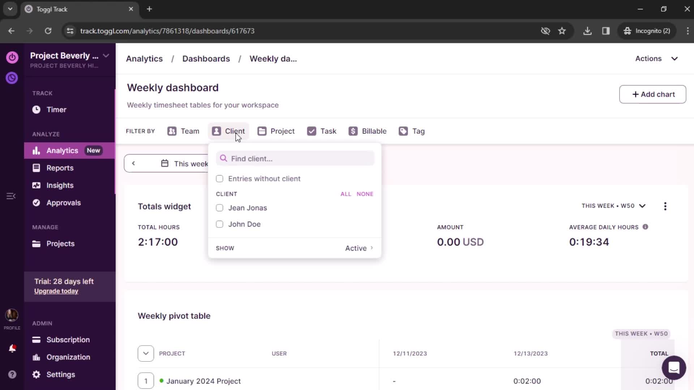Viewport: 694px width, 390px height.
Task: Open Organization settings icon
Action: [x=36, y=357]
